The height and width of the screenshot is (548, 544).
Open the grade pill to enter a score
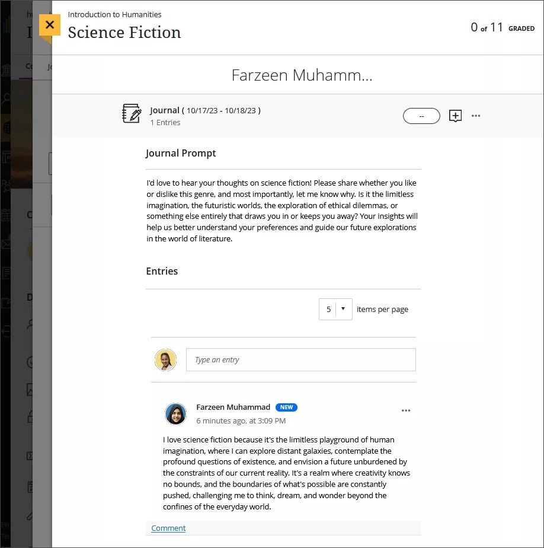pos(421,116)
